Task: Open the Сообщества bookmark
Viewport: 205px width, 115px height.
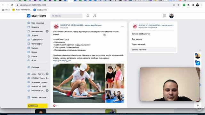Action: (40, 10)
